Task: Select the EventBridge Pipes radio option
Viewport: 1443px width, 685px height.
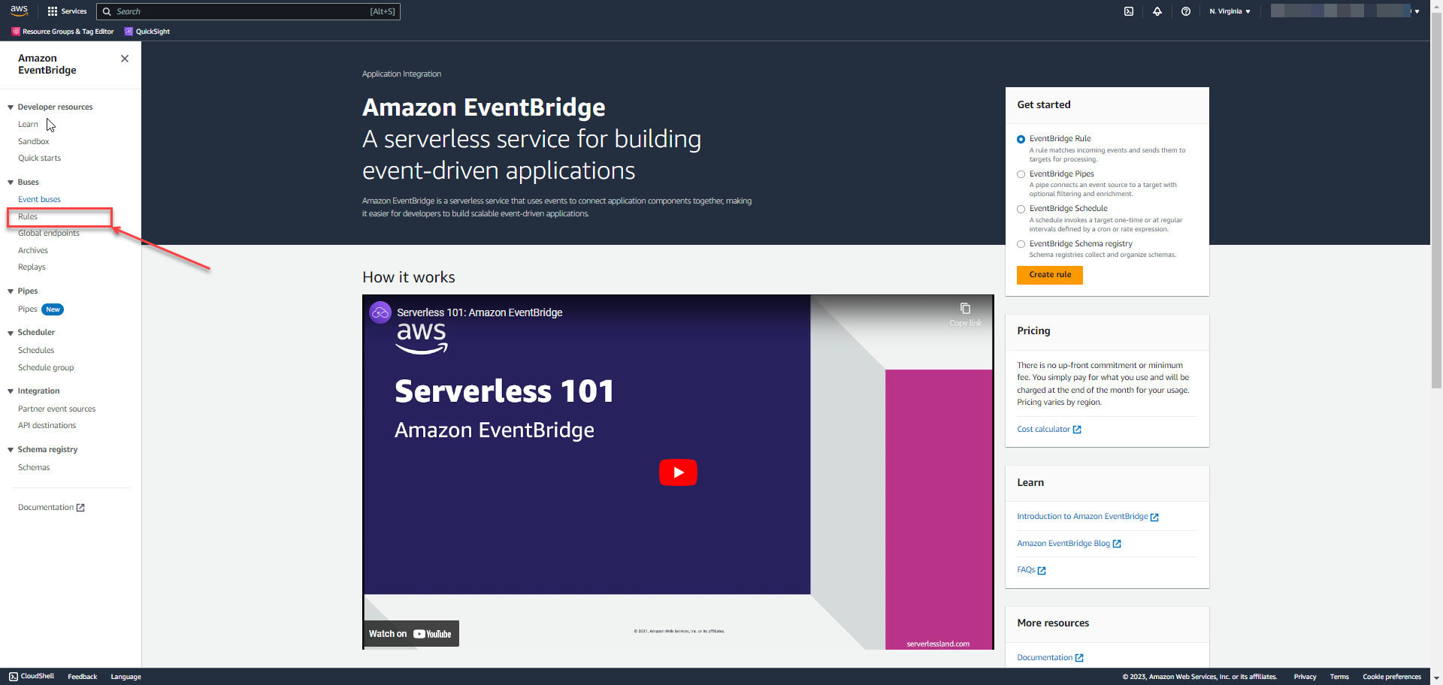Action: (x=1021, y=174)
